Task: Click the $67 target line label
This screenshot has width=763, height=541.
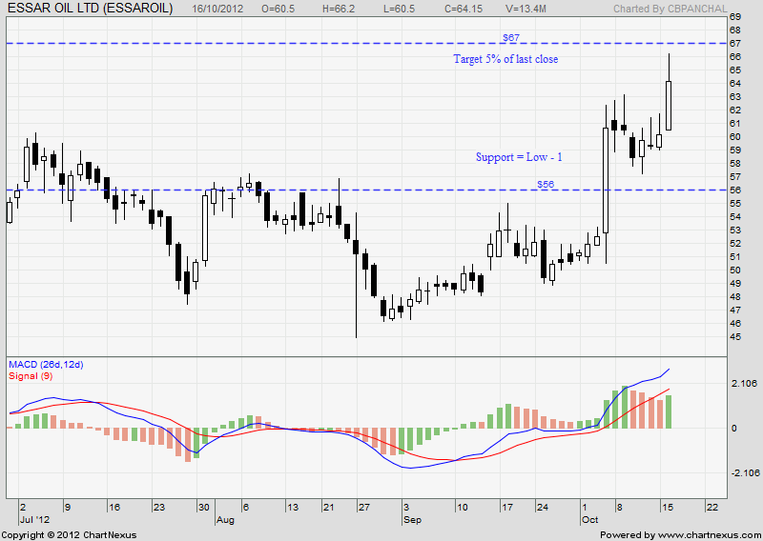Action: (x=511, y=37)
